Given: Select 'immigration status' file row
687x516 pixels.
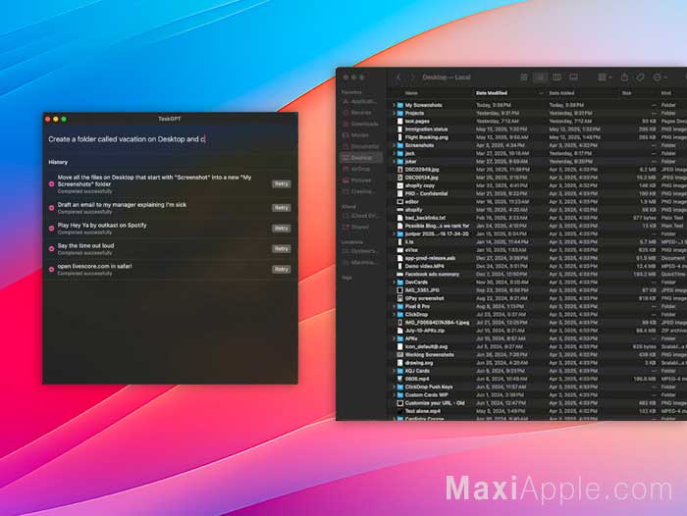Looking at the screenshot, I should (x=538, y=129).
